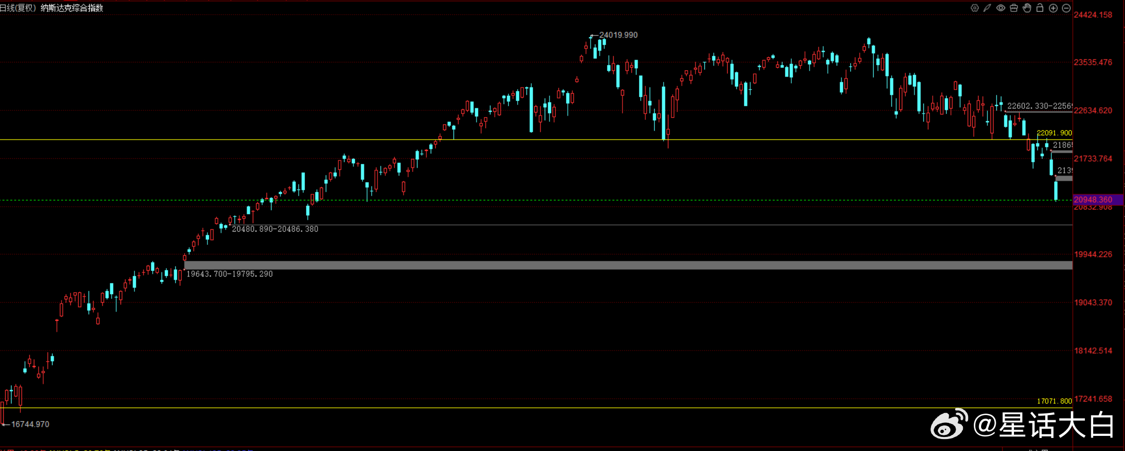Click the 19643.700-19795.290 gap label
The image size is (1125, 451).
[229, 274]
